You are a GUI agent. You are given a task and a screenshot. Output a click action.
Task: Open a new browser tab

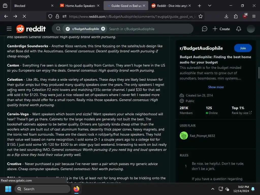coord(200,6)
